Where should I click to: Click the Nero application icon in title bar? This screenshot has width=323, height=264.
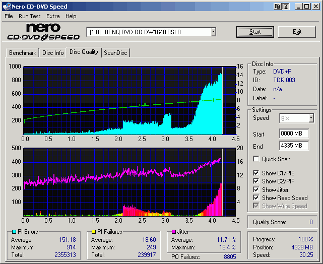click(x=6, y=7)
